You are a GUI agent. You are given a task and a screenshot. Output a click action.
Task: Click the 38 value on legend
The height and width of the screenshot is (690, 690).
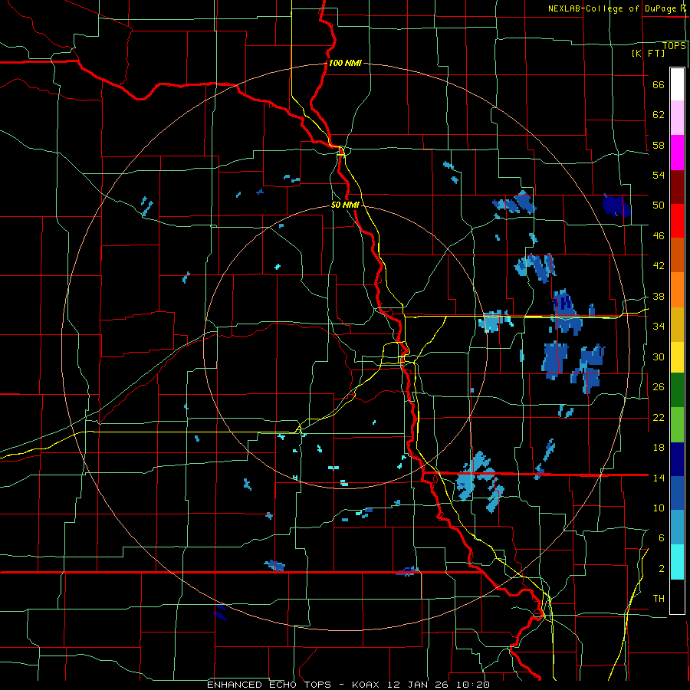pos(659,296)
